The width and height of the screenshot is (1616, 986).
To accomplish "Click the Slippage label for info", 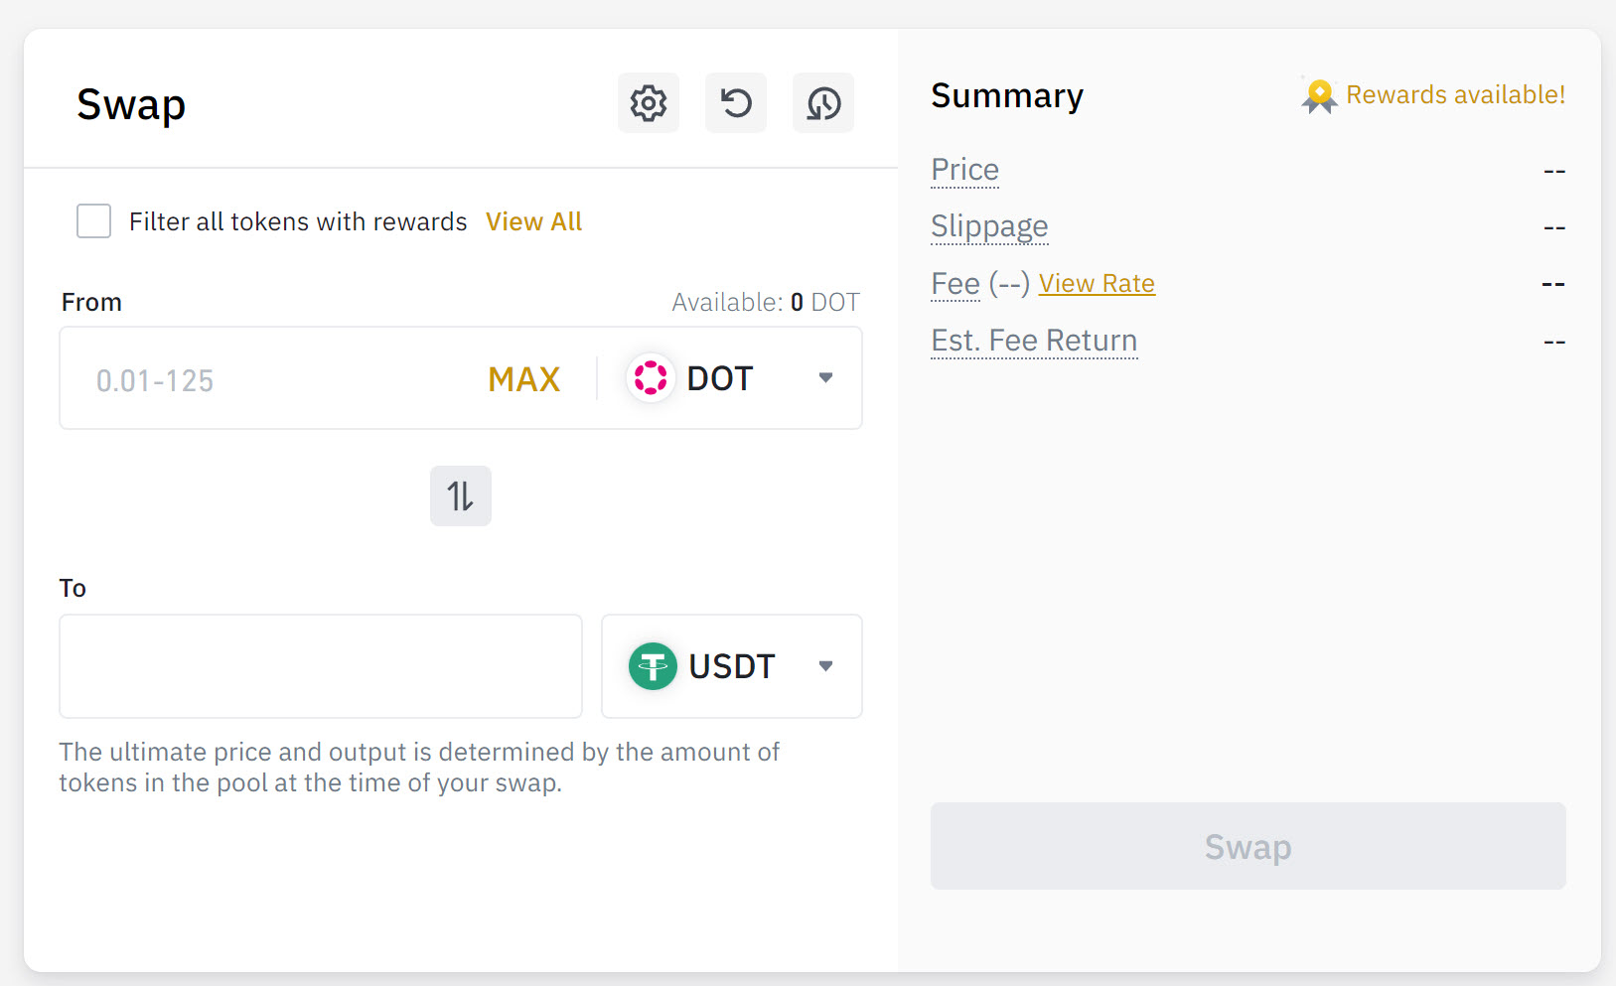I will [989, 227].
